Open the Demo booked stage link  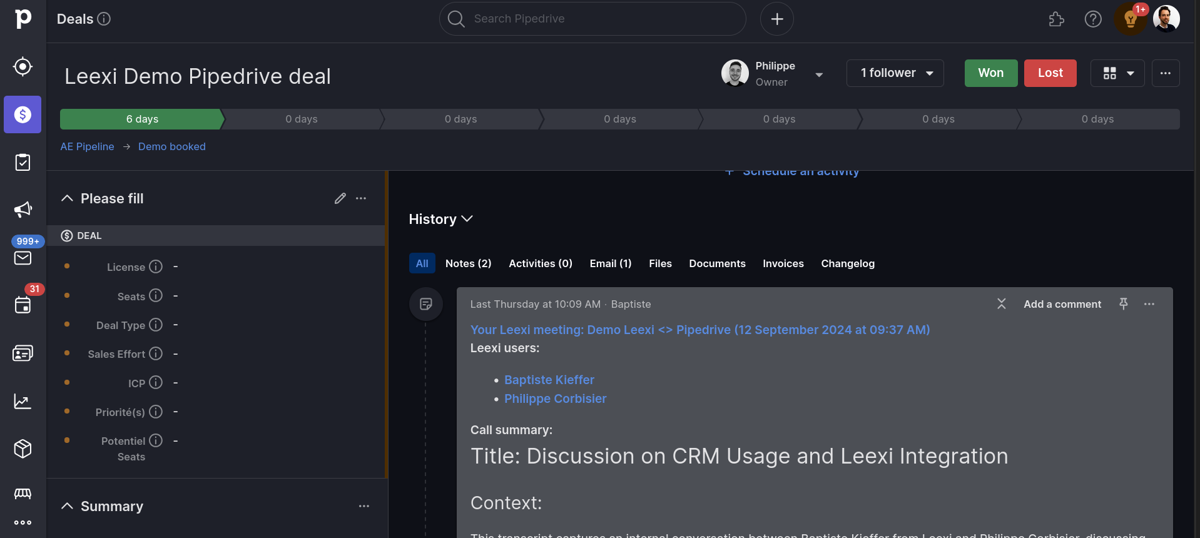172,146
